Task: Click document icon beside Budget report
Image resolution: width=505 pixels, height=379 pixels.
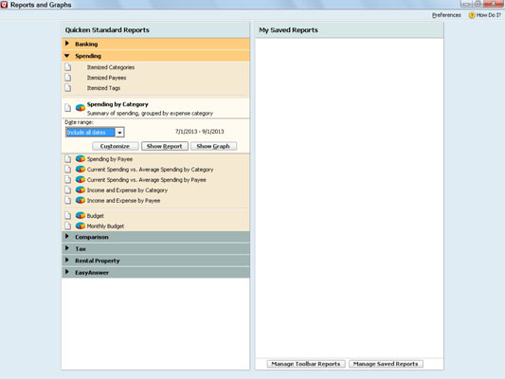Action: [67, 215]
